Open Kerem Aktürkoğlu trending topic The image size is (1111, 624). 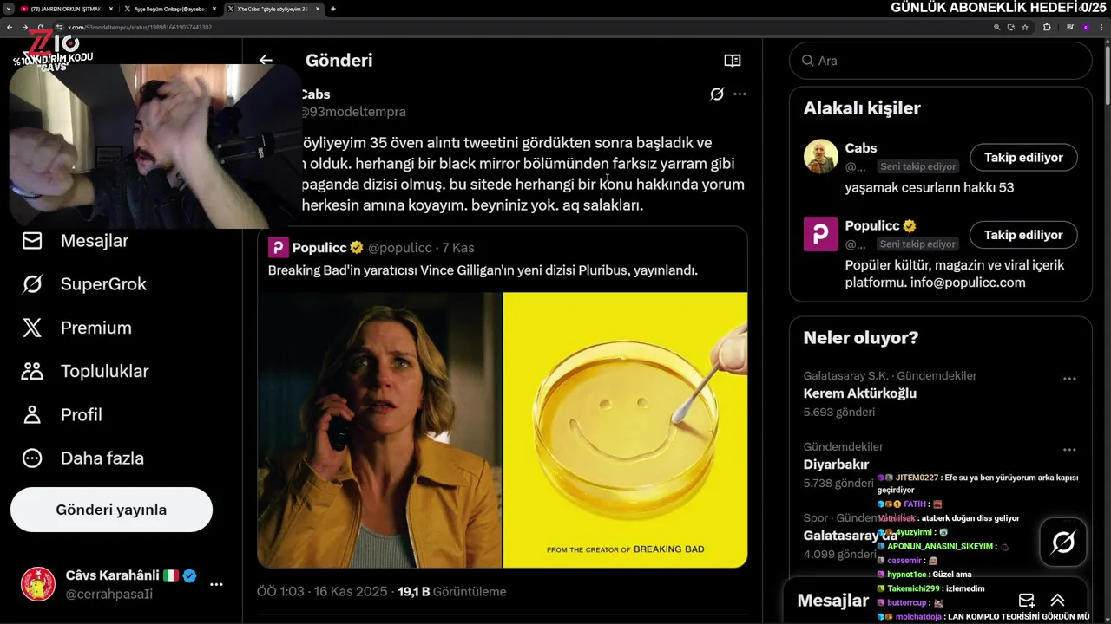click(859, 393)
